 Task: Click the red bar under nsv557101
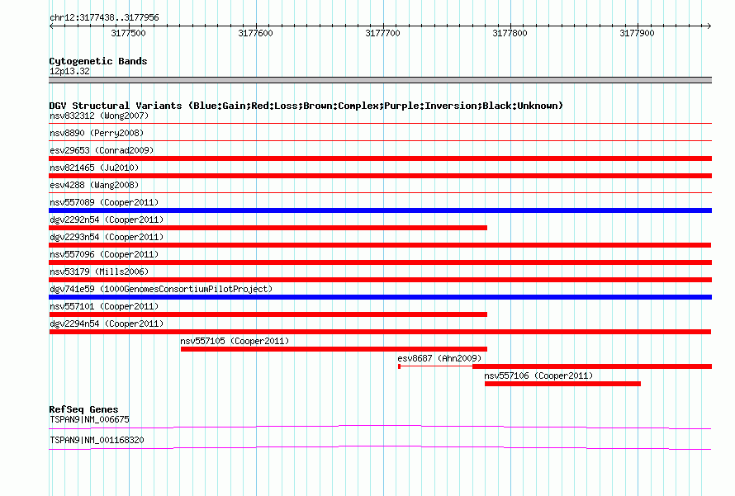pyautogui.click(x=268, y=314)
